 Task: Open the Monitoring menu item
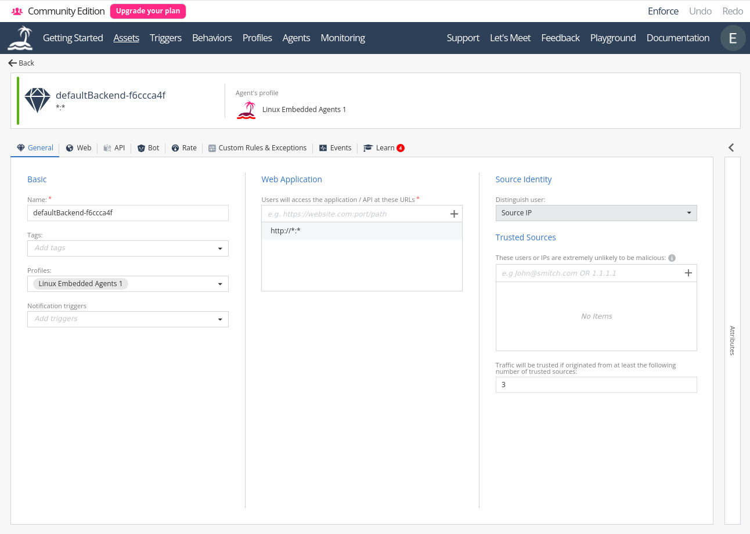[342, 38]
